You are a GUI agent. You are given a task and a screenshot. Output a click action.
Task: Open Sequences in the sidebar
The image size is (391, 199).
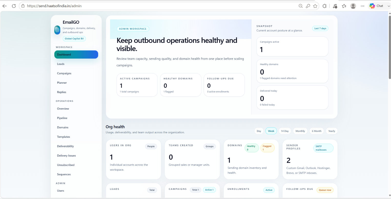click(x=76, y=175)
